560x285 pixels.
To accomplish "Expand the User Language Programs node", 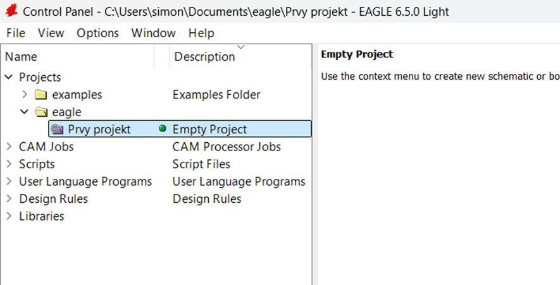I will (9, 181).
